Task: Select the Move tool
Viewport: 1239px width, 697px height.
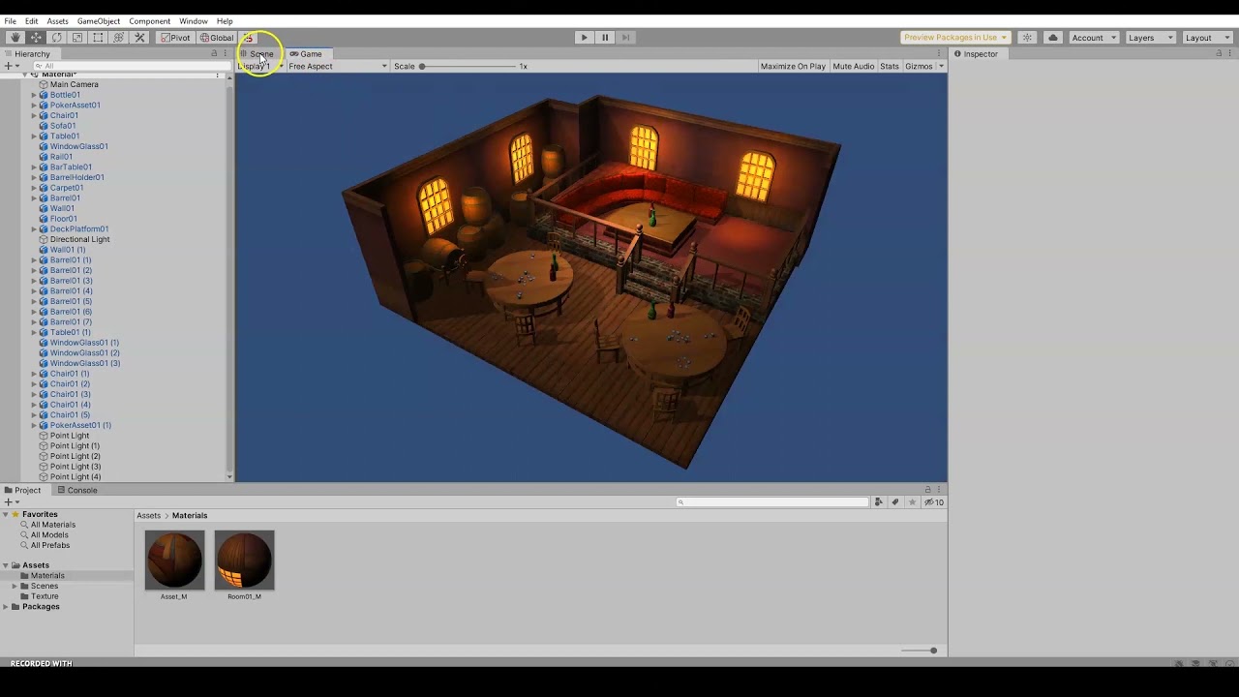Action: tap(36, 38)
